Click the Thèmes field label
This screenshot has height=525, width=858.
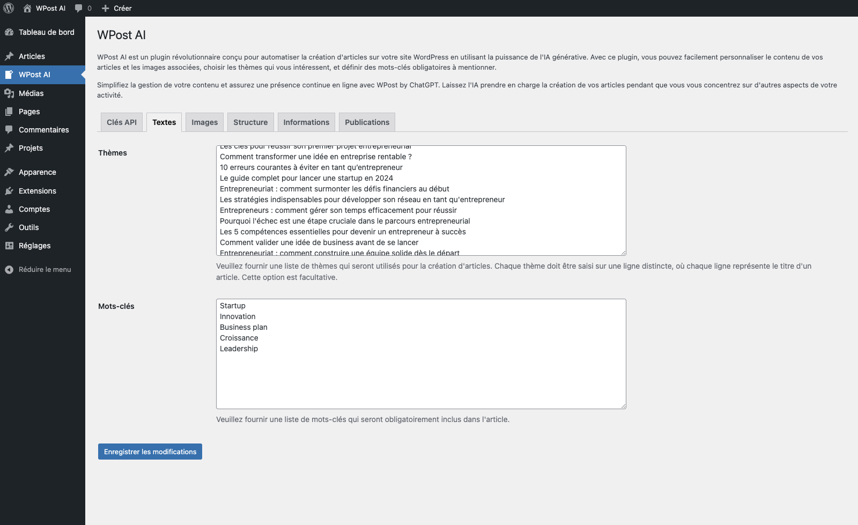tap(113, 153)
